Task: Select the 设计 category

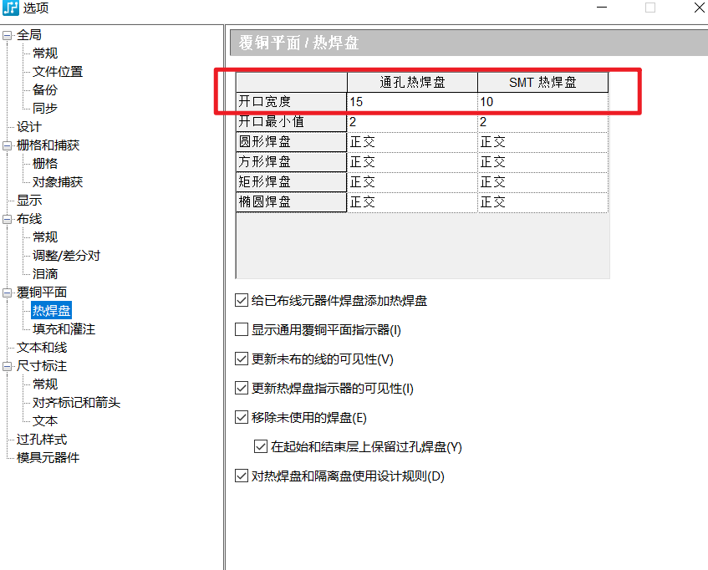Action: 29,127
